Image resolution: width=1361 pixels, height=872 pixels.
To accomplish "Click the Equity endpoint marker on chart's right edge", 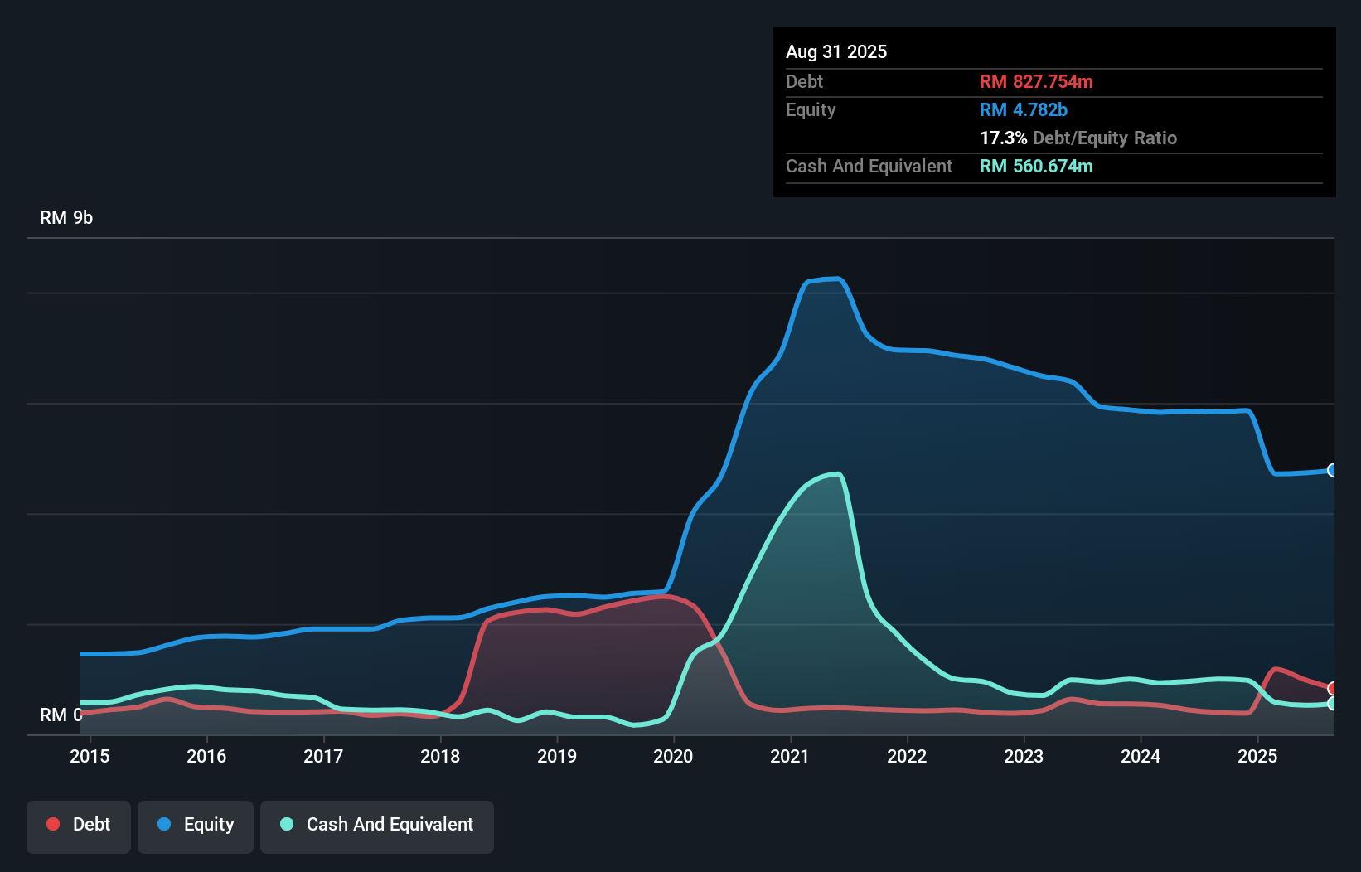I will [1333, 471].
